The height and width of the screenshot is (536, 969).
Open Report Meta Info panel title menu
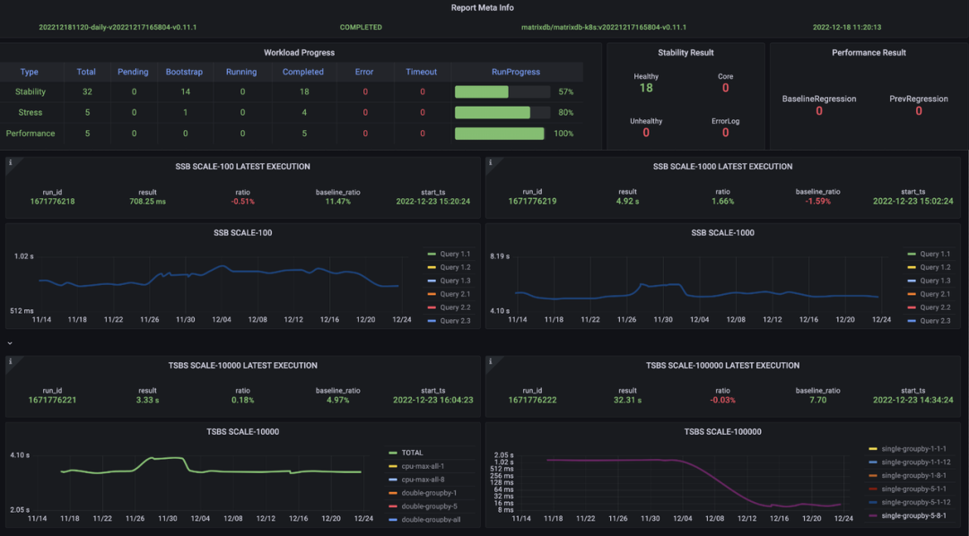[x=482, y=7]
